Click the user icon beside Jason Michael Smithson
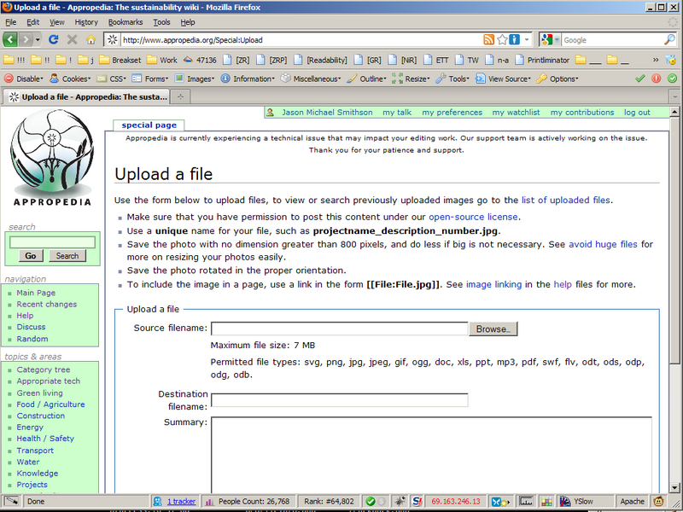Viewport: 683px width, 512px height. point(270,113)
